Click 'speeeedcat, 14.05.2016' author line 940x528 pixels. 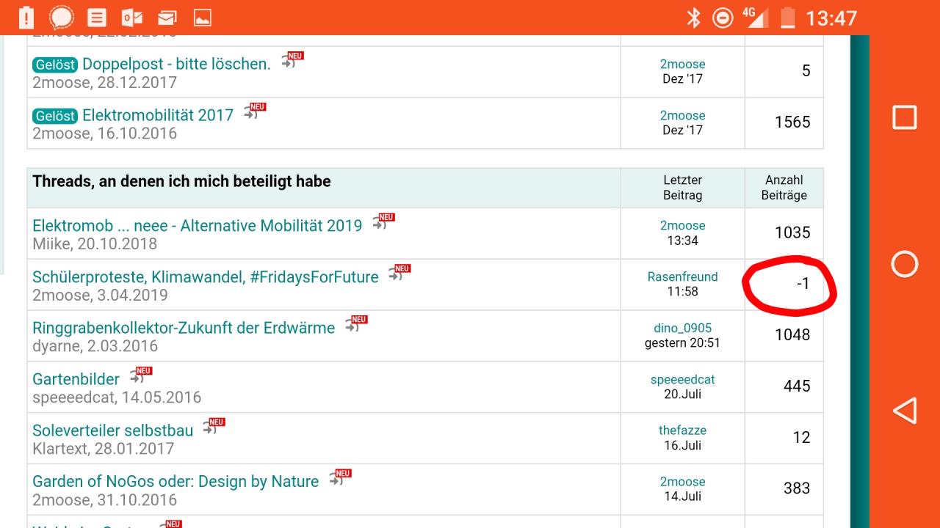[x=117, y=397]
